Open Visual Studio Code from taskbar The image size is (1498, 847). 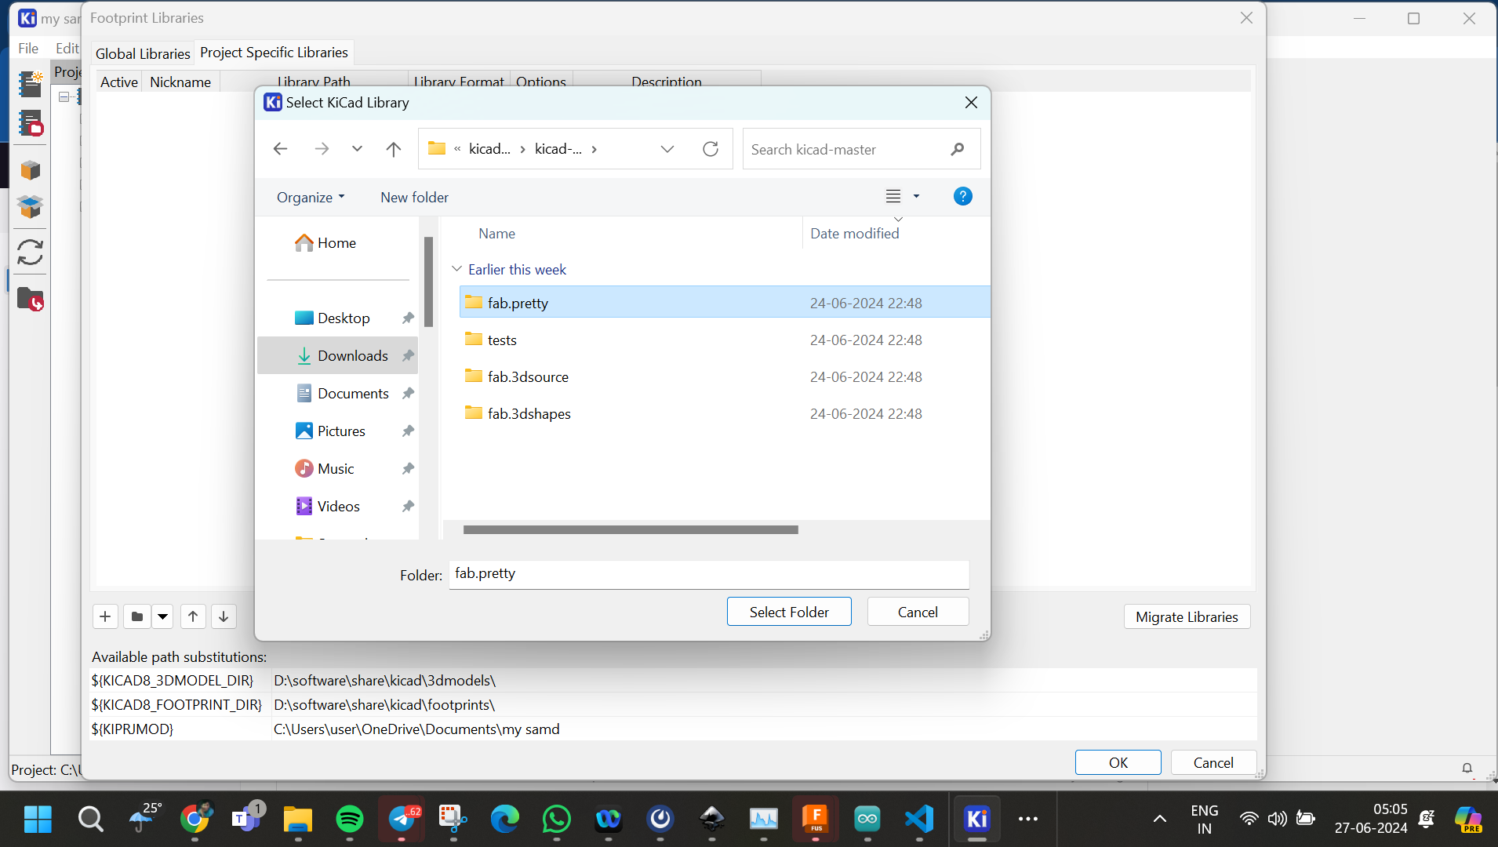(919, 820)
